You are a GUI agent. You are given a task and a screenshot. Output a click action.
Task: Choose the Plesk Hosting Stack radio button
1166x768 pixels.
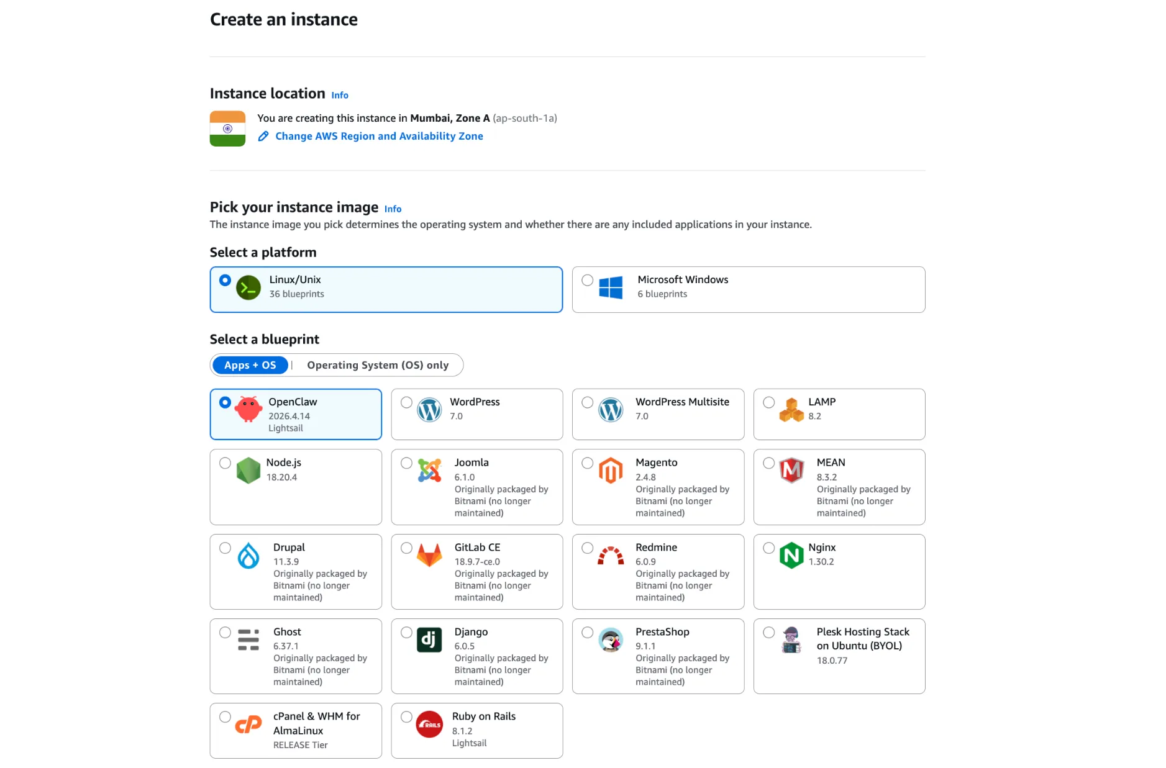[x=768, y=632]
